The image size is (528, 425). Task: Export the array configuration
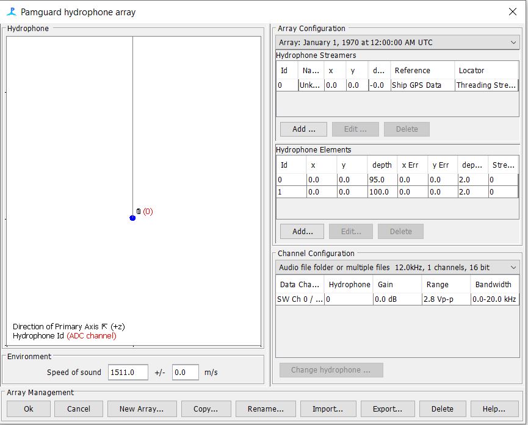pyautogui.click(x=388, y=409)
